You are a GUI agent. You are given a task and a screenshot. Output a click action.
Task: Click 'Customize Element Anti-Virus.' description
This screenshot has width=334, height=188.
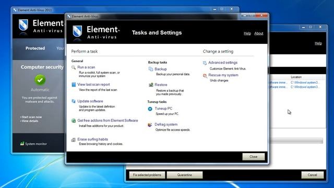(x=228, y=68)
